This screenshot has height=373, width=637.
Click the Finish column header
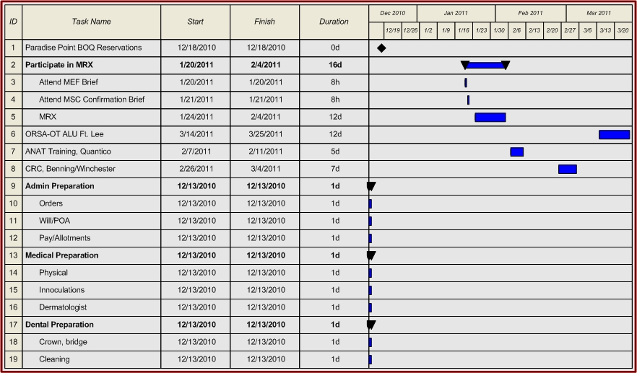point(264,22)
